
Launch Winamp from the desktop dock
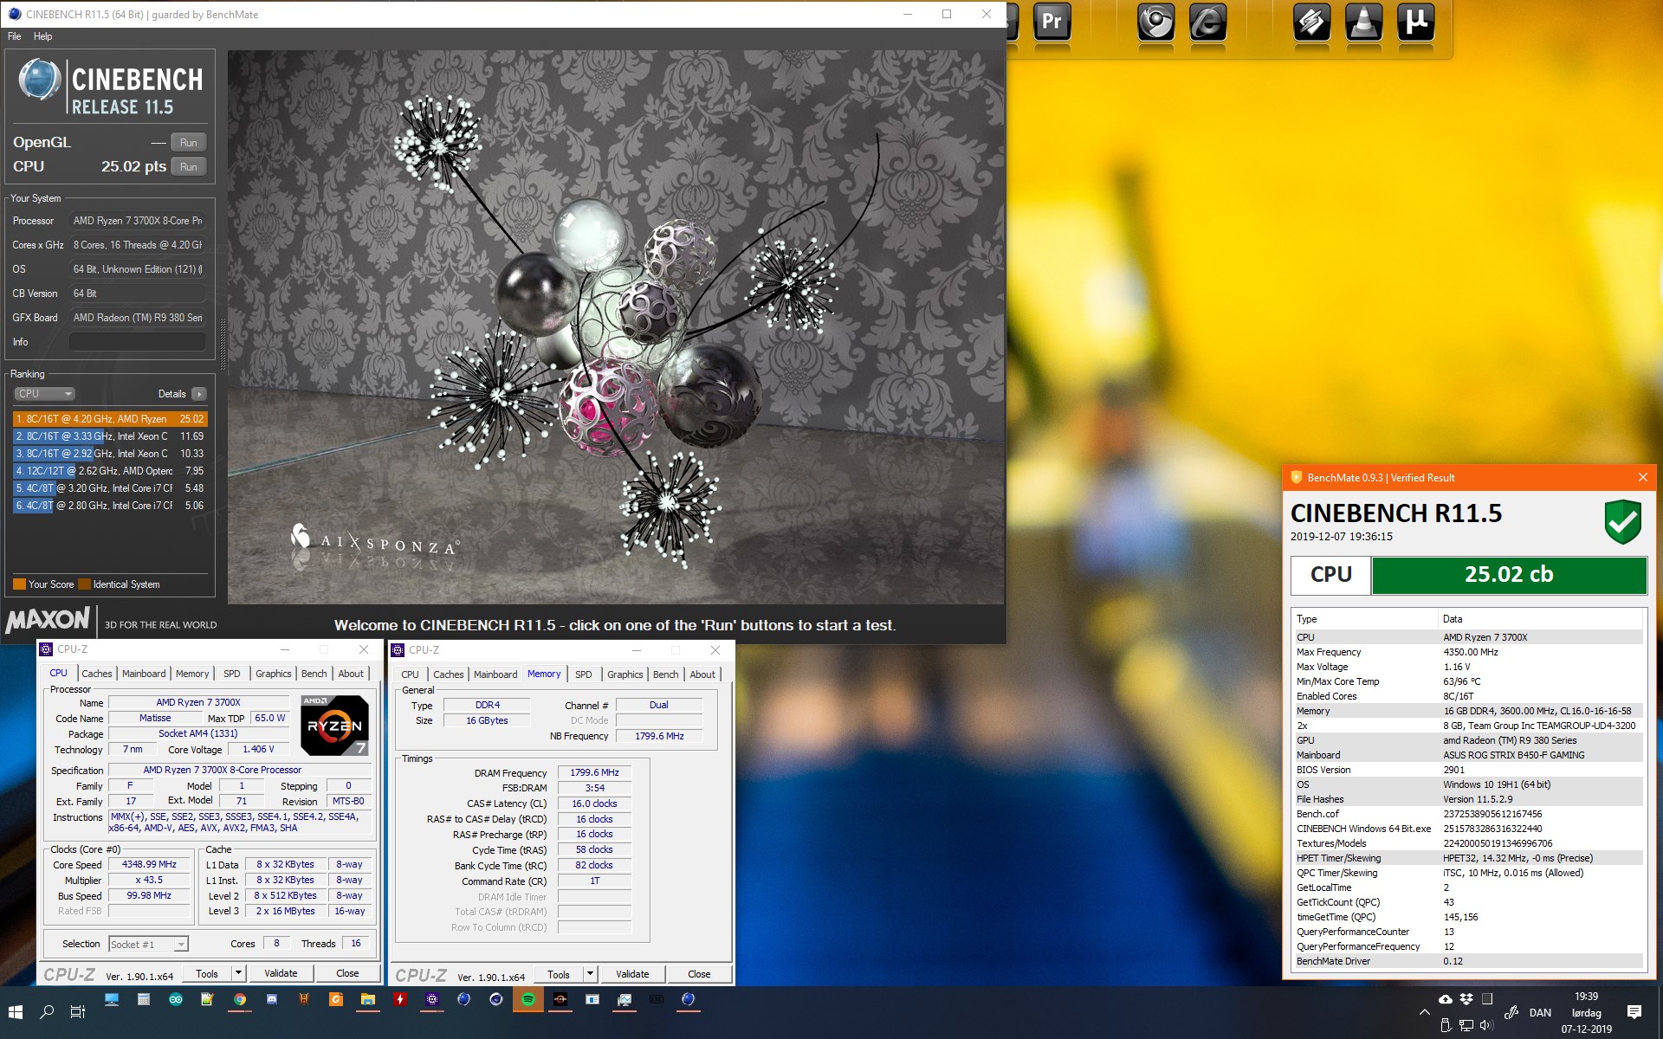coord(1311,22)
